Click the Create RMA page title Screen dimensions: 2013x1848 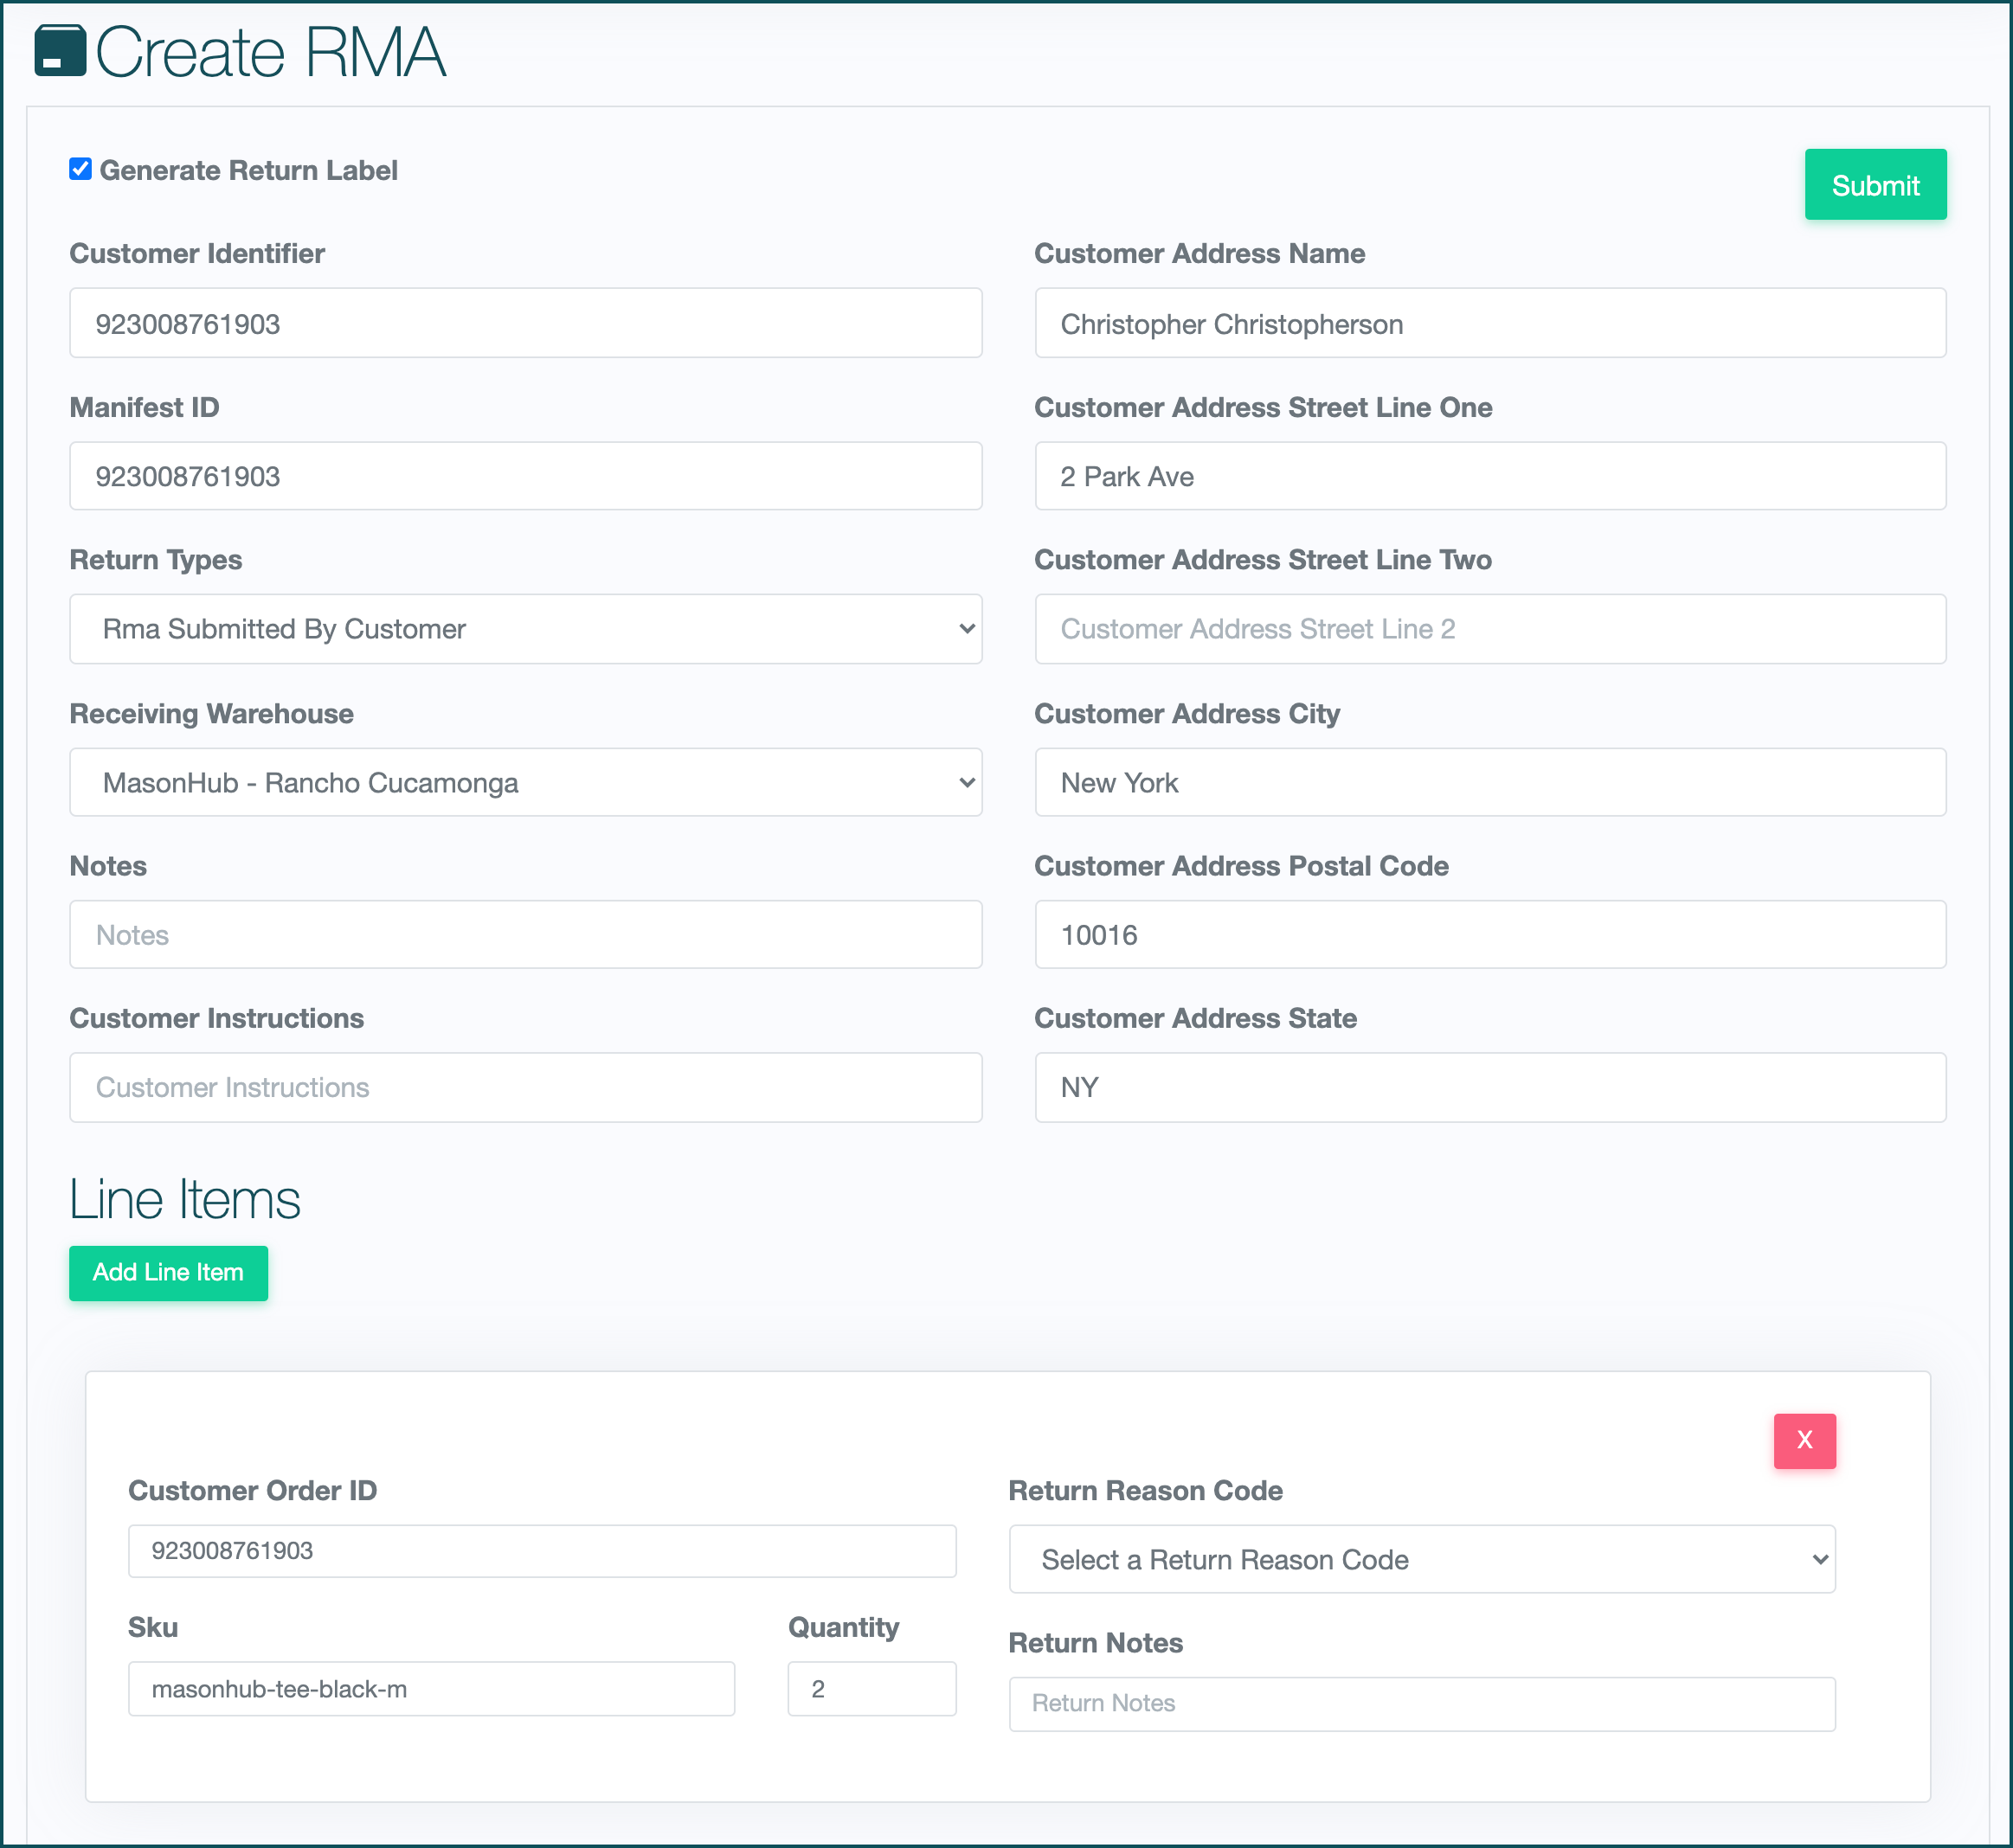[x=271, y=52]
